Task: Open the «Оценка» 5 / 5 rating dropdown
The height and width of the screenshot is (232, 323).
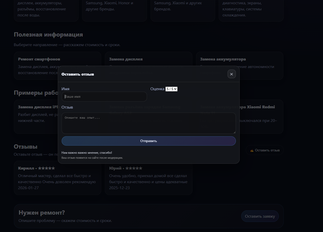Action: click(171, 89)
